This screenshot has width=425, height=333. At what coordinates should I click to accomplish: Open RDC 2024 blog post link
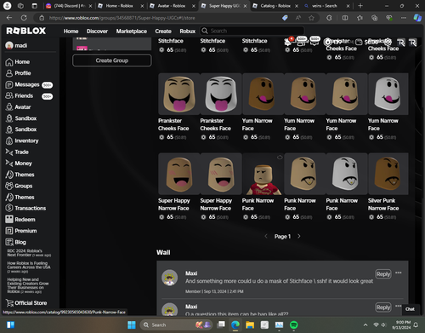click(x=29, y=253)
